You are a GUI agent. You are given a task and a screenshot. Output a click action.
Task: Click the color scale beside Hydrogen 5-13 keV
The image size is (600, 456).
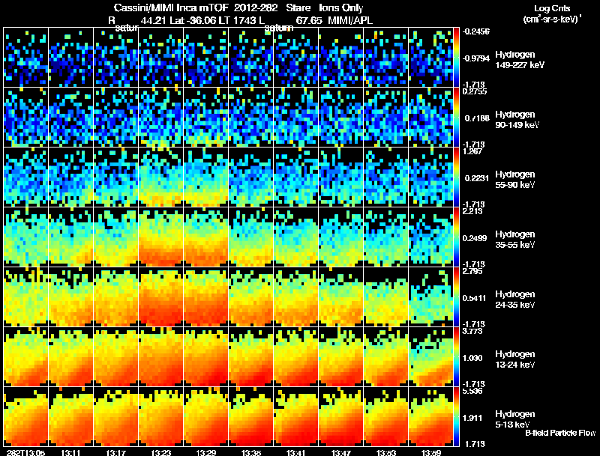(456, 416)
